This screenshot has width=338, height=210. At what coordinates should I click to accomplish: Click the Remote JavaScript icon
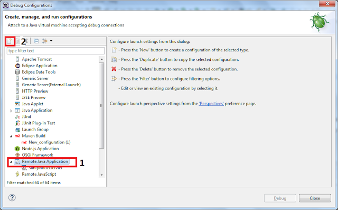[17, 174]
